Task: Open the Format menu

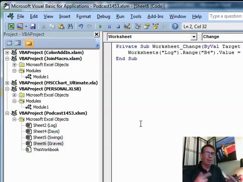Action: click(x=84, y=16)
